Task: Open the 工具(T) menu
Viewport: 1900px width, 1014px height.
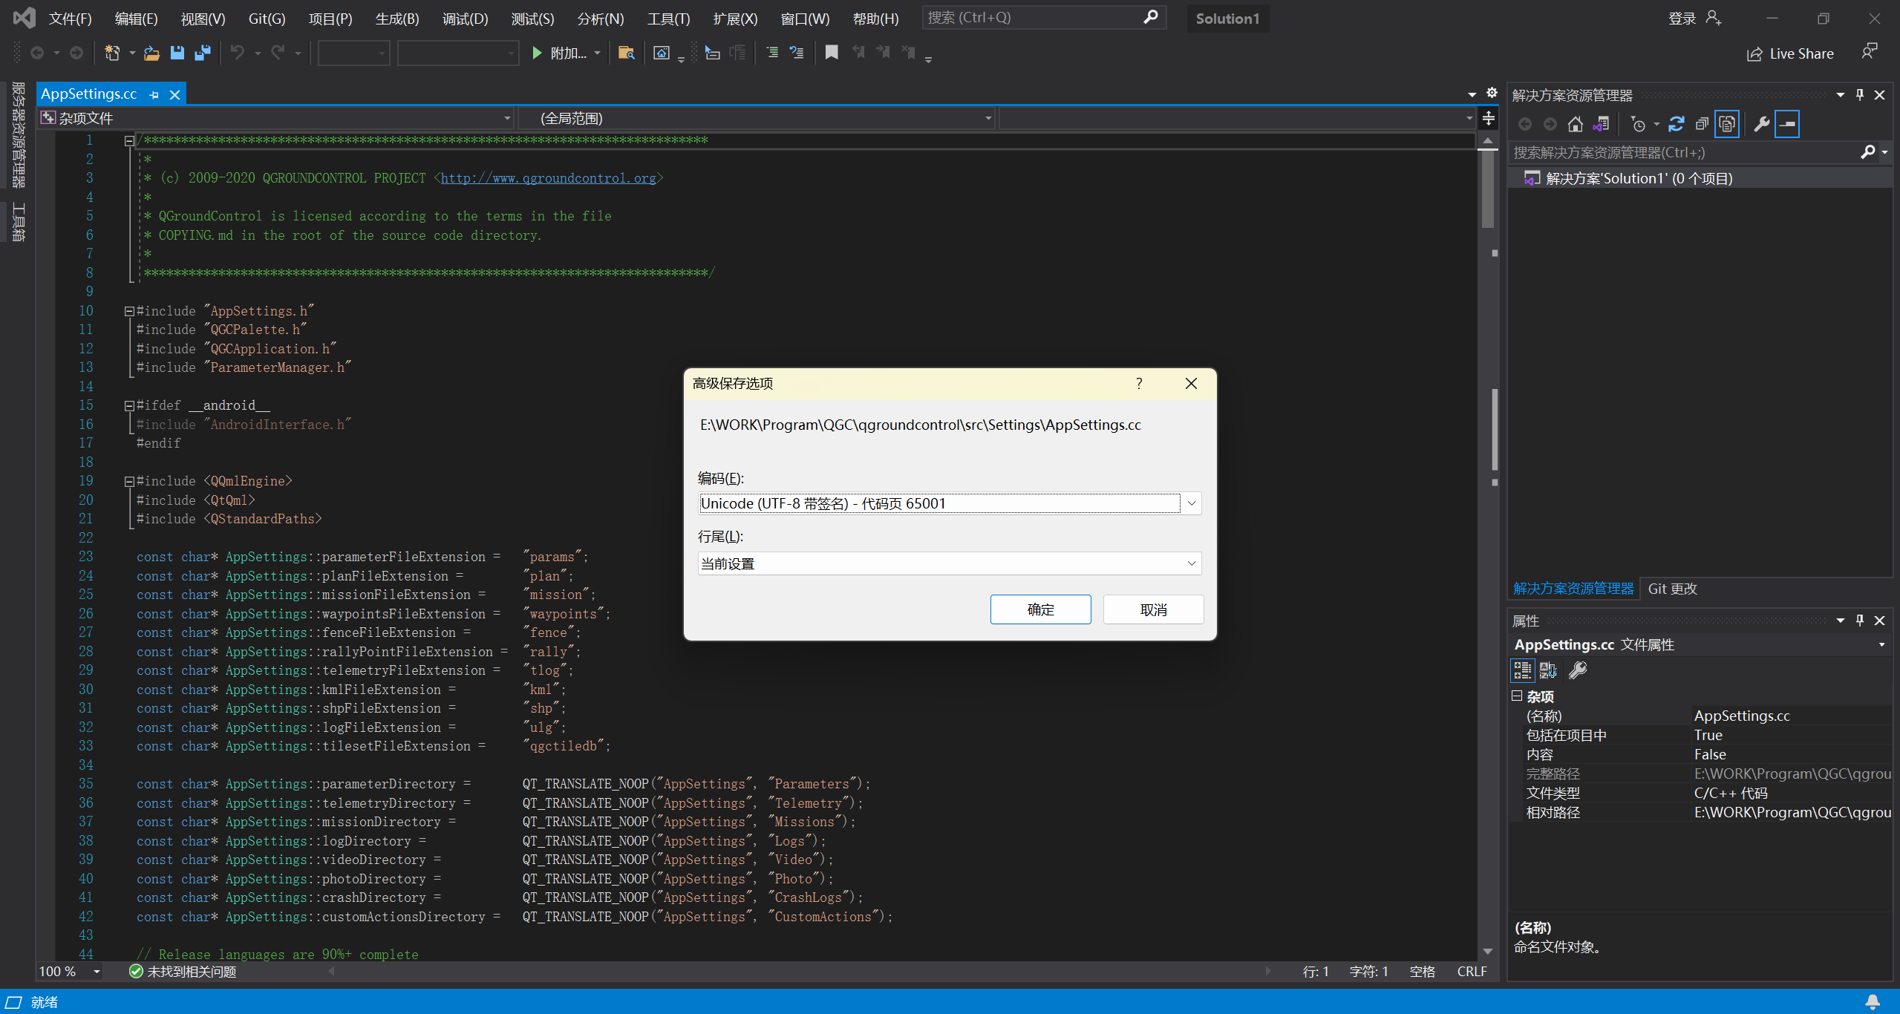Action: (668, 19)
